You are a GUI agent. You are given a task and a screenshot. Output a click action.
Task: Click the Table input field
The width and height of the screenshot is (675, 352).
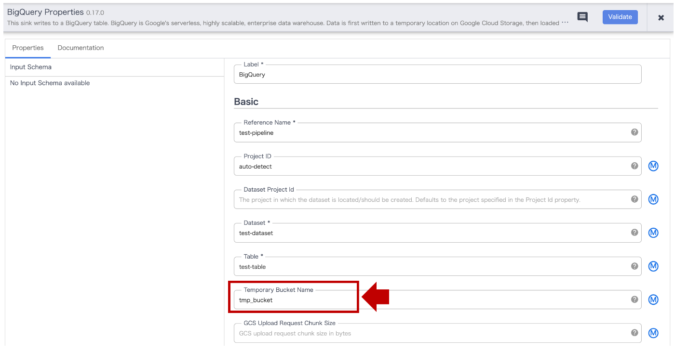(x=437, y=266)
